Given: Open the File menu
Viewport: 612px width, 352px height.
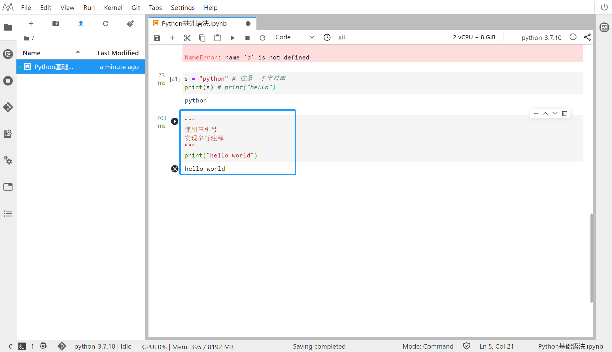Looking at the screenshot, I should click(26, 8).
